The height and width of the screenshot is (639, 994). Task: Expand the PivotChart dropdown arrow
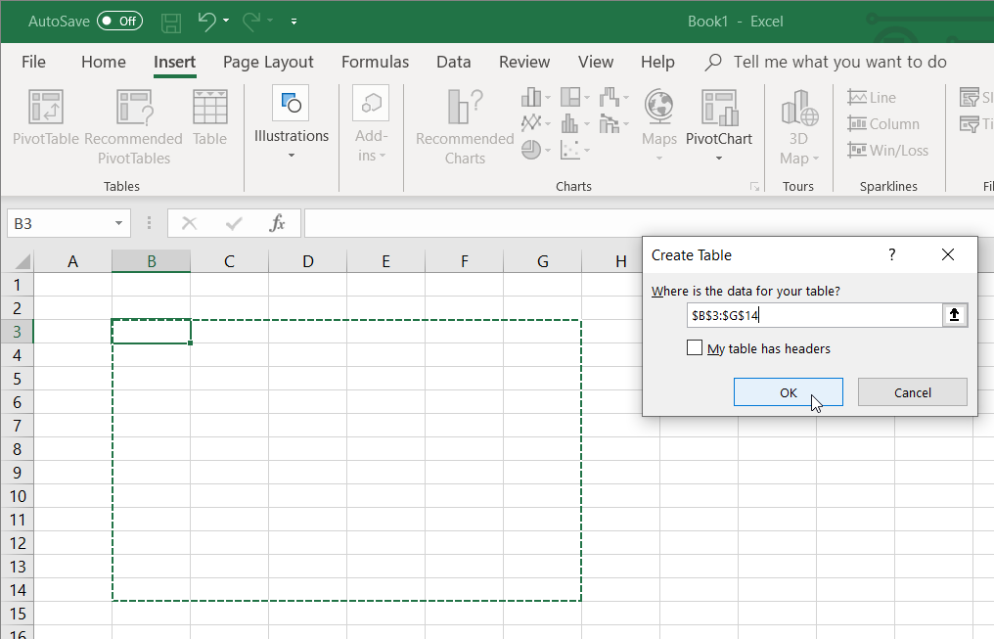719,158
